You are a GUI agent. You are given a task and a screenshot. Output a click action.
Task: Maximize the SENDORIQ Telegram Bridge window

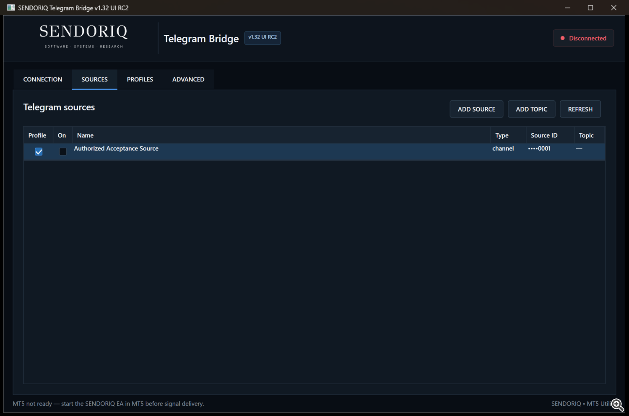[590, 8]
